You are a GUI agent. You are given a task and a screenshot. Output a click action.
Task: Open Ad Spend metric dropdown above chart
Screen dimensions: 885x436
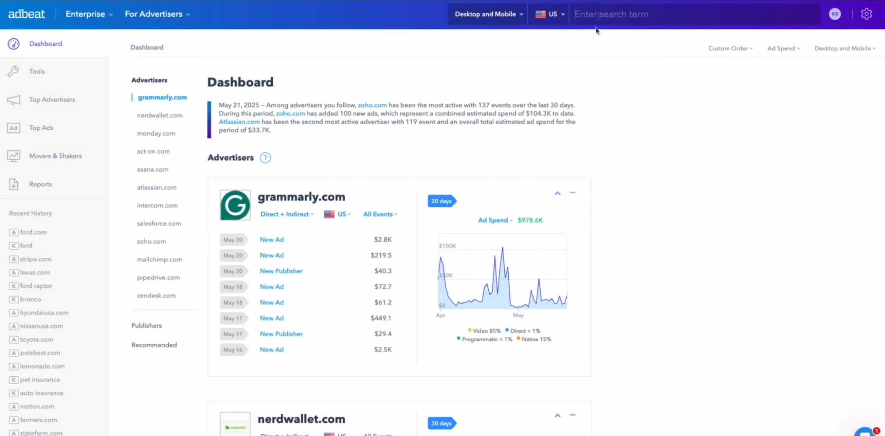[495, 220]
